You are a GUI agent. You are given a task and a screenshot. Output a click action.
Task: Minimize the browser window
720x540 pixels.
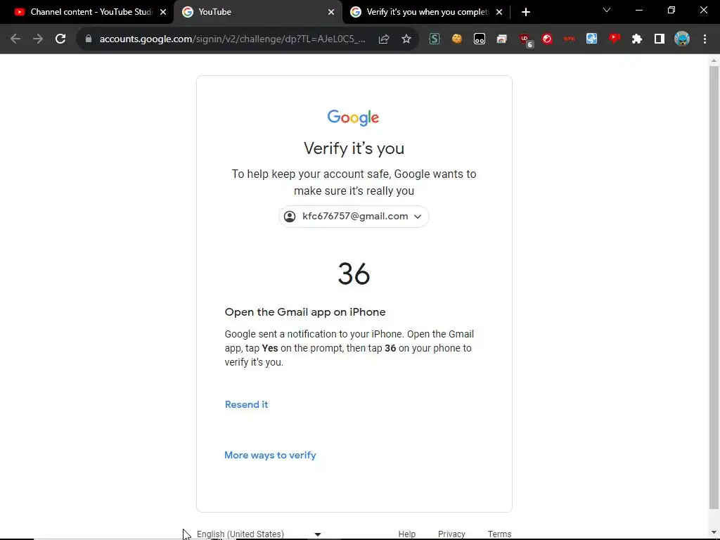pos(638,10)
